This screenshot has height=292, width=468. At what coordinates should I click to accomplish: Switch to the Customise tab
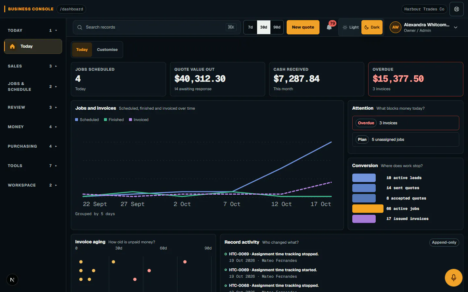point(107,50)
